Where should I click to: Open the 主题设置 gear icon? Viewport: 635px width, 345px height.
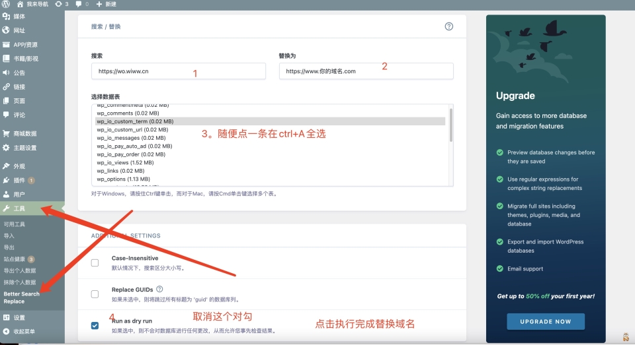6,148
